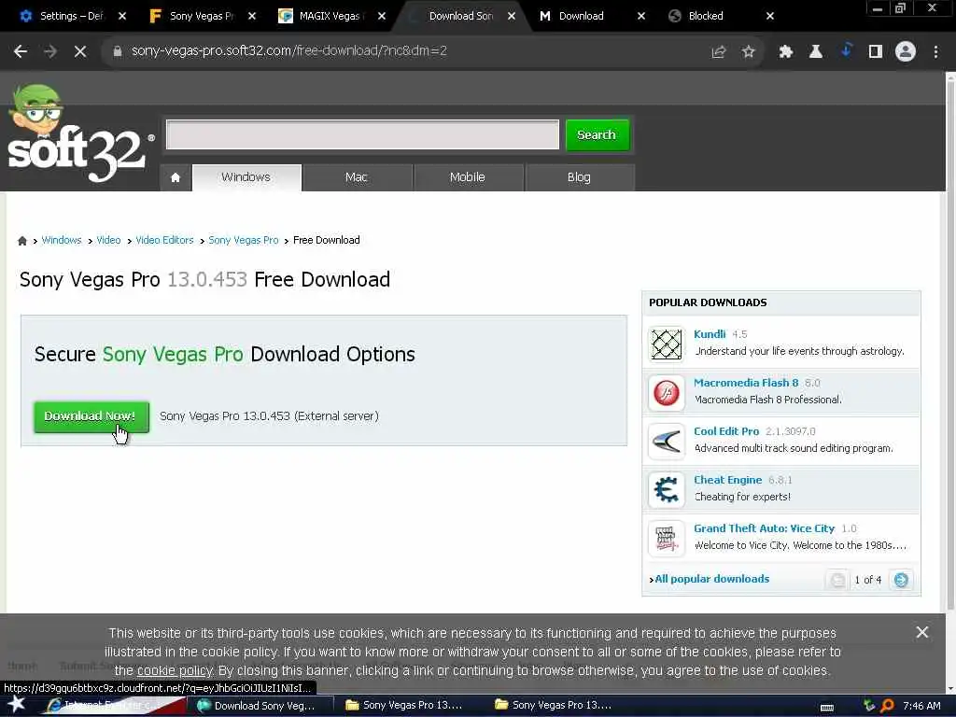Open the Cool Edit Pro link
The image size is (956, 717).
click(x=726, y=431)
